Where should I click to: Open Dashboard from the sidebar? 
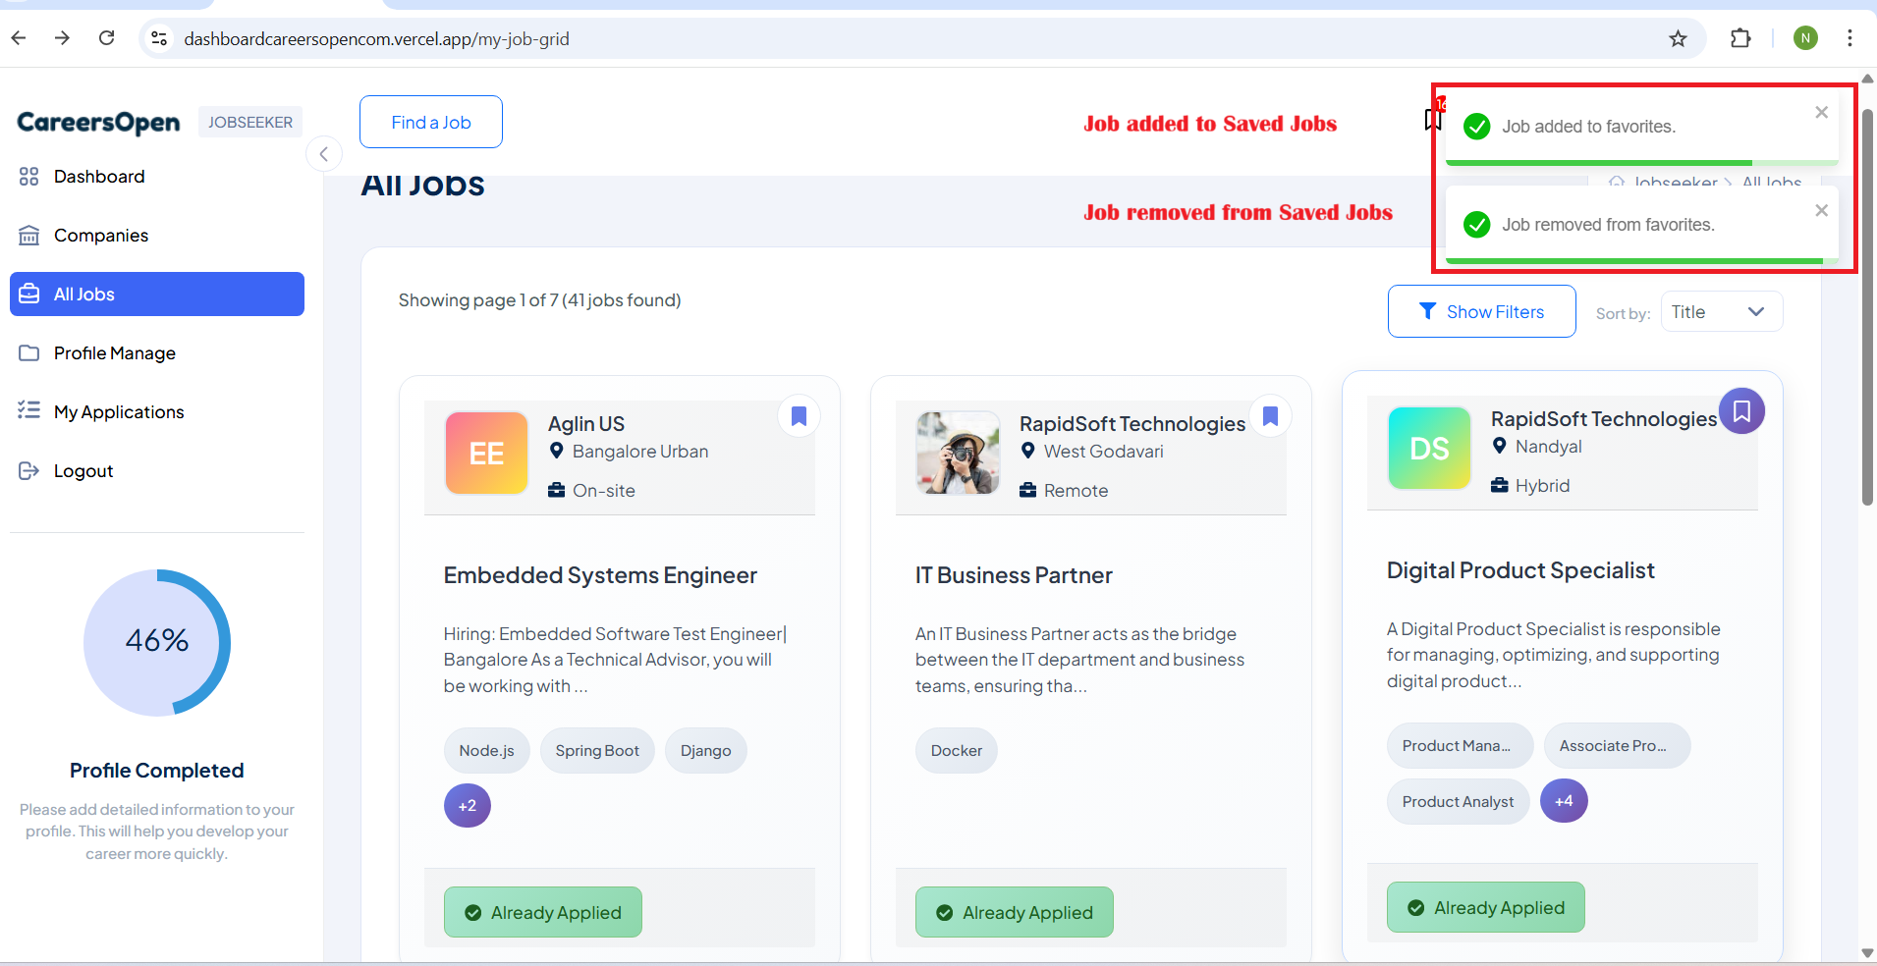tap(99, 177)
